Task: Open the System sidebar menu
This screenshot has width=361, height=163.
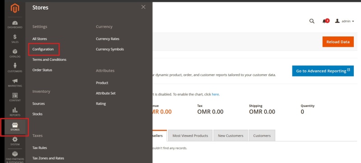Action: coord(15,141)
